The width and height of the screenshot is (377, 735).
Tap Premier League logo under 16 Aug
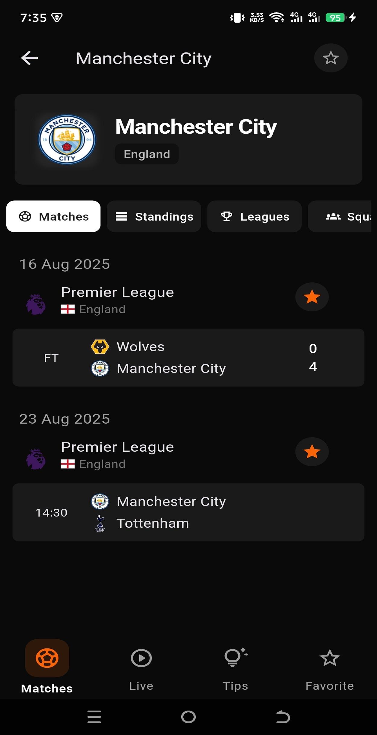pyautogui.click(x=36, y=304)
